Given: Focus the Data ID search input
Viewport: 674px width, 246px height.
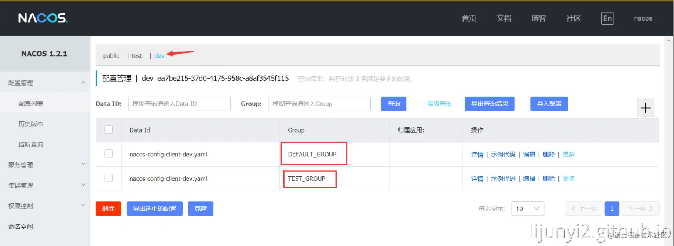Looking at the screenshot, I should click(179, 104).
